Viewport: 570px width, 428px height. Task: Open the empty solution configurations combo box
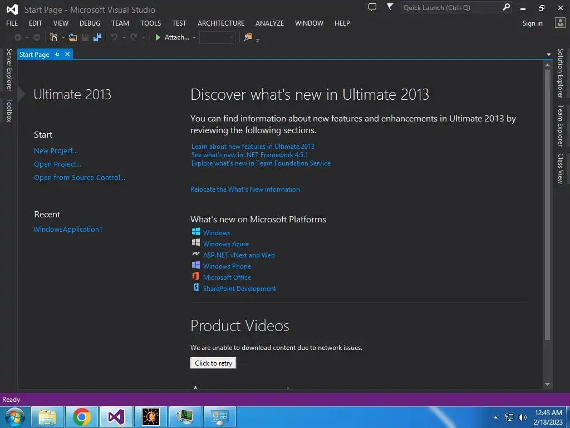tap(217, 37)
